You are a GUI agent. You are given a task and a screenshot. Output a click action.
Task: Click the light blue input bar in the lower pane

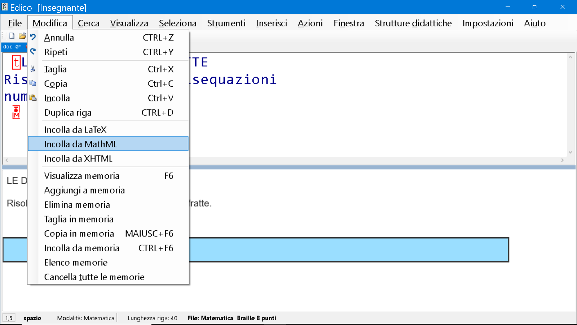pos(256,250)
